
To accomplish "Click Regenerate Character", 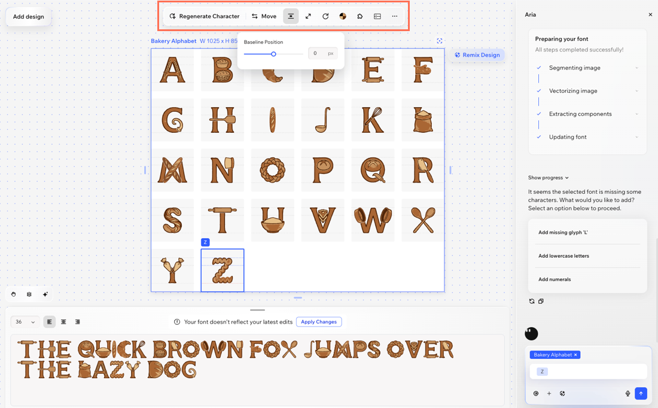I will point(205,16).
